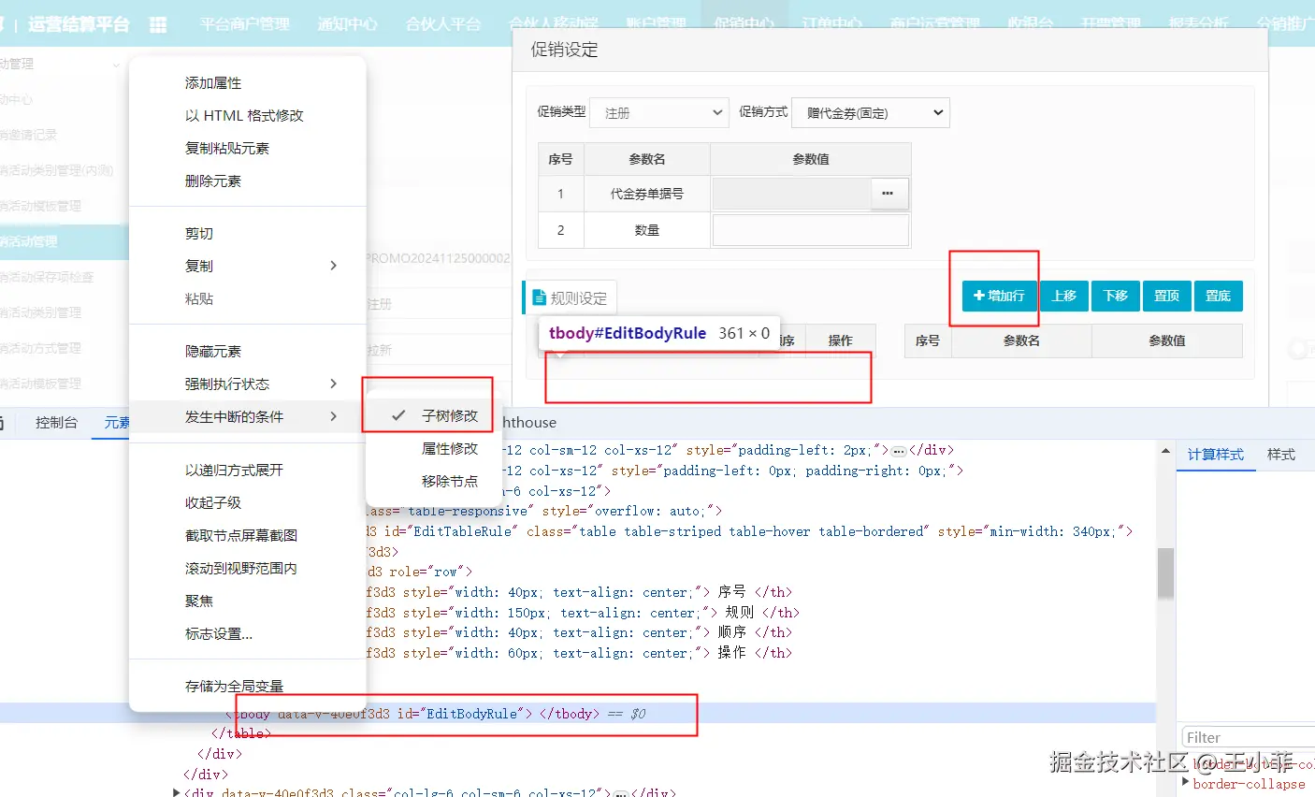The width and height of the screenshot is (1315, 797).
Task: Enable the 属性修改 breakpoint option
Action: 450,448
